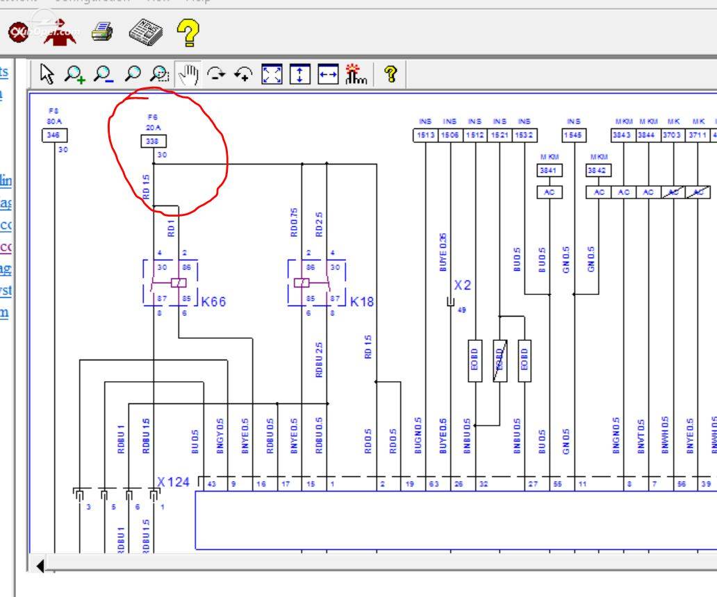
Task: Open help with large yellow question mark
Action: [188, 33]
